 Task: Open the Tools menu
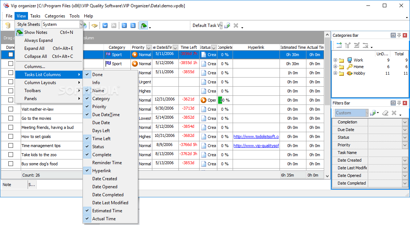75,16
